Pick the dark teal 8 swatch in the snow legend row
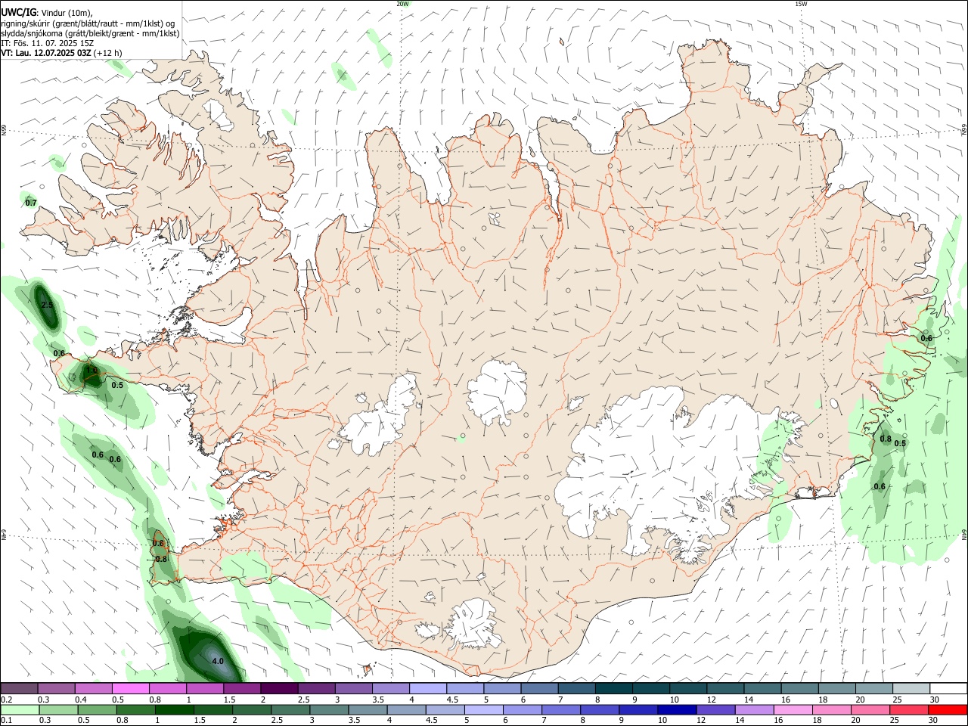 tap(613, 688)
